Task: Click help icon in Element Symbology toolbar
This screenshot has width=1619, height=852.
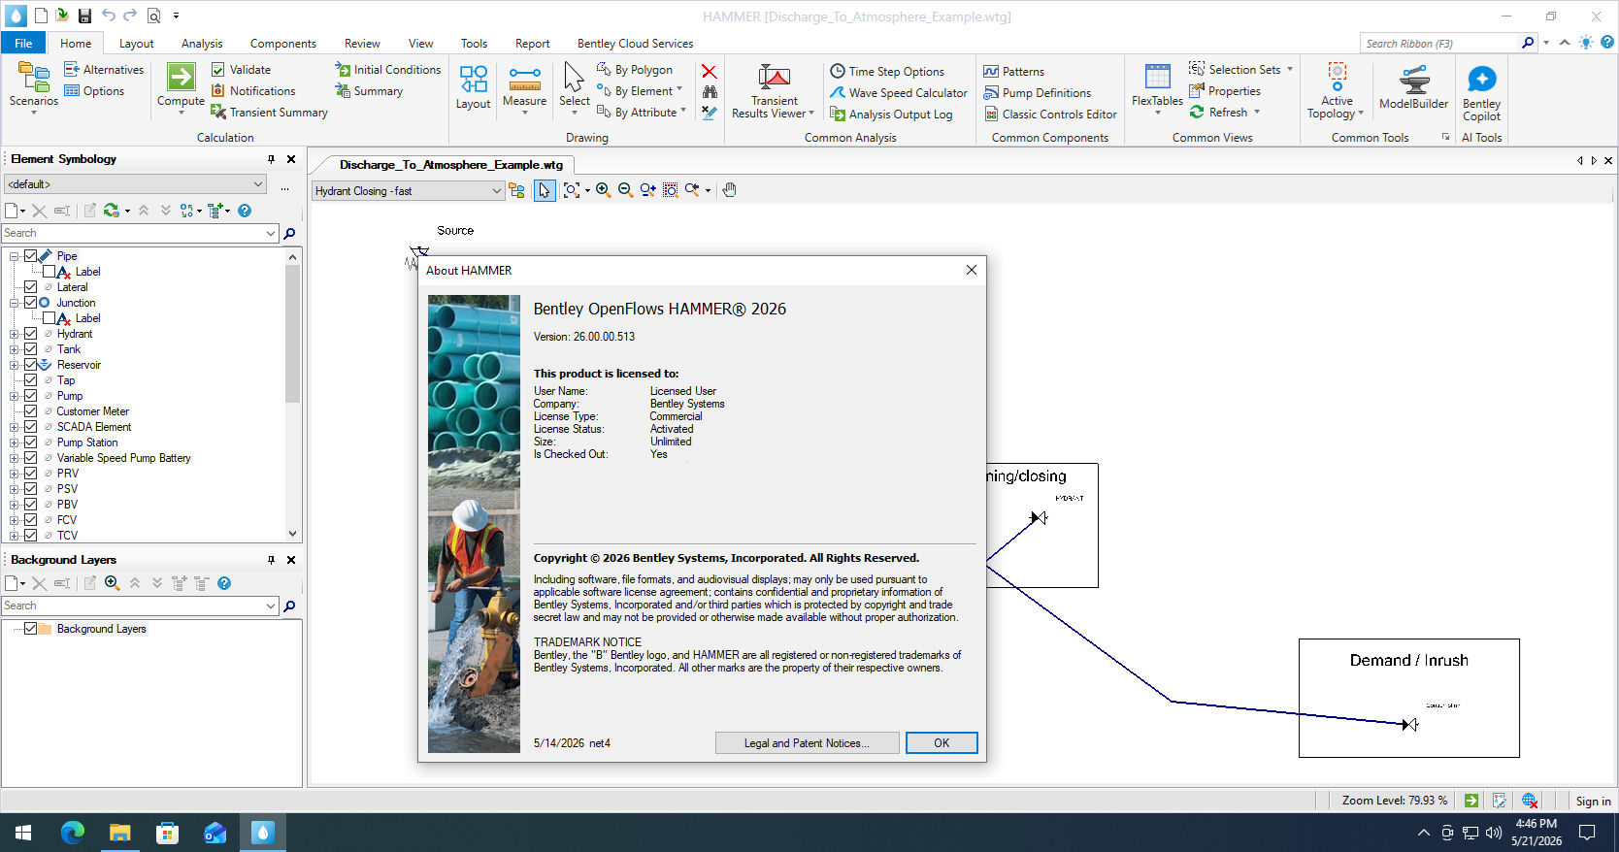Action: (x=245, y=211)
